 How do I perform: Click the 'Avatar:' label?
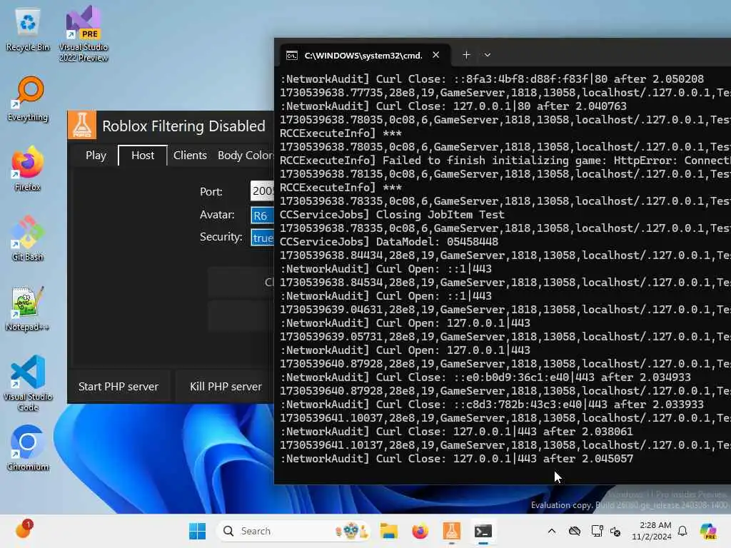click(x=217, y=214)
